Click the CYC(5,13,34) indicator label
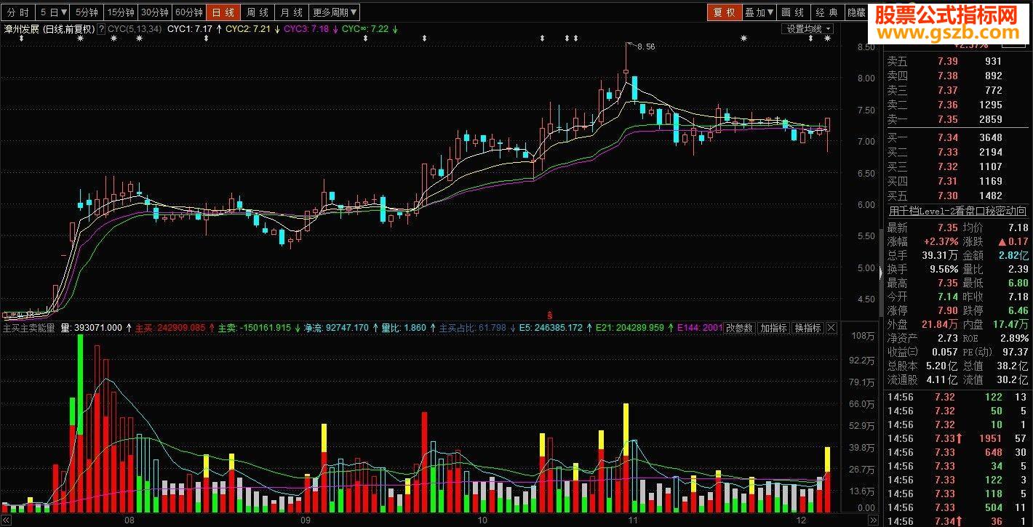Image resolution: width=1033 pixels, height=527 pixels. (x=135, y=29)
